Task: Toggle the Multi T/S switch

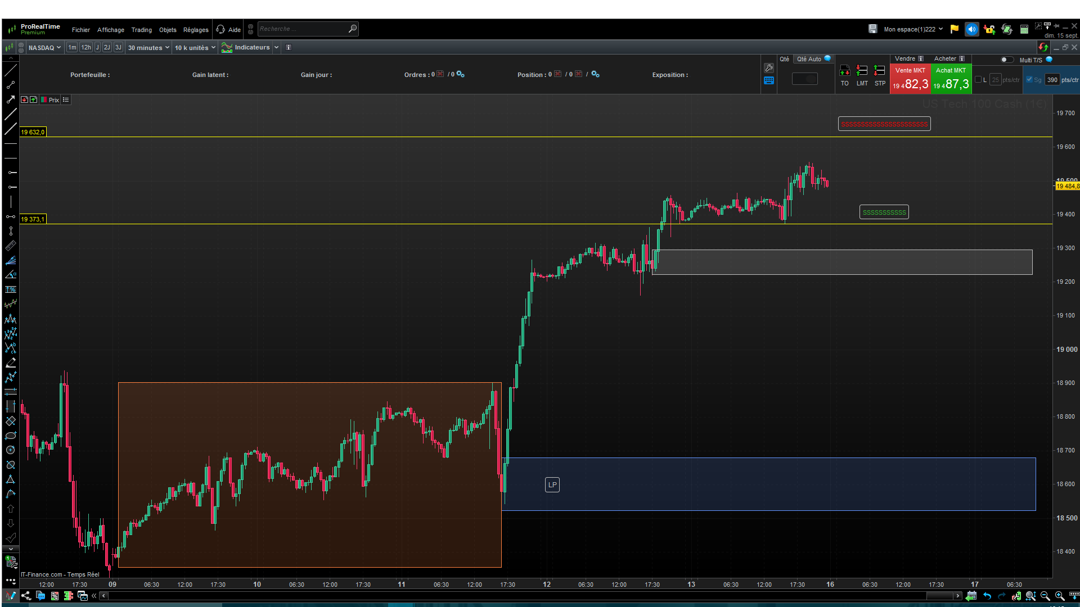Action: (x=1006, y=60)
